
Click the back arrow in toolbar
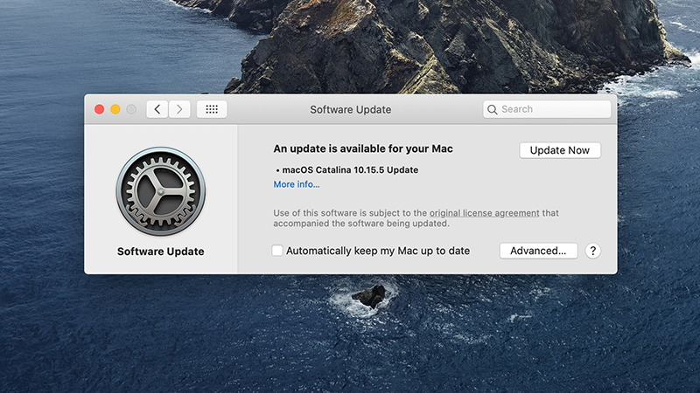click(x=157, y=109)
